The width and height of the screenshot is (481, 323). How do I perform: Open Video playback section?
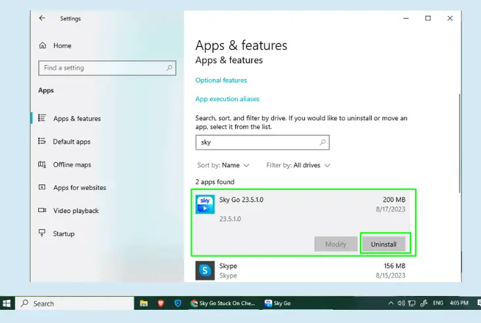point(76,211)
